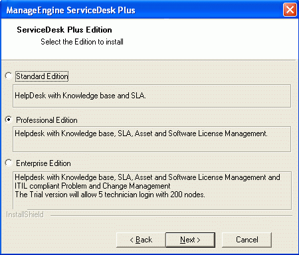Click the text 'HelpDesk with Knowledge base and SLA.'
The image size is (299, 255).
click(x=80, y=96)
